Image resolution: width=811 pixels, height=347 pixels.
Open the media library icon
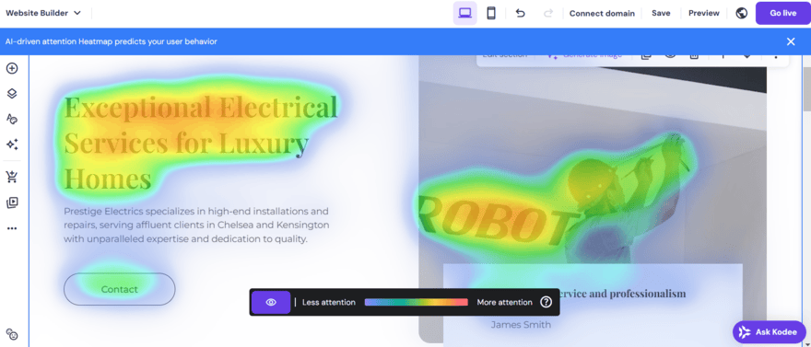(x=12, y=202)
